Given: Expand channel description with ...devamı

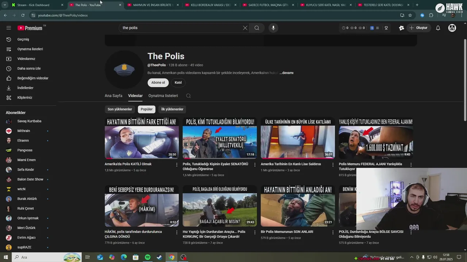Looking at the screenshot, I should [286, 73].
